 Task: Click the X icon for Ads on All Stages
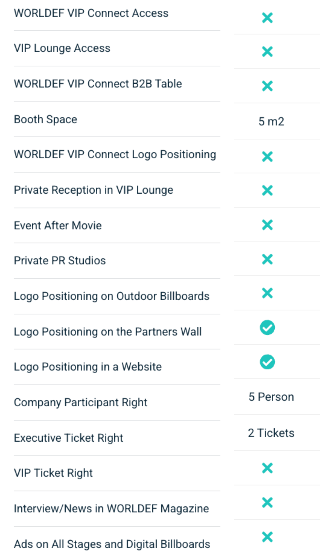point(267,537)
